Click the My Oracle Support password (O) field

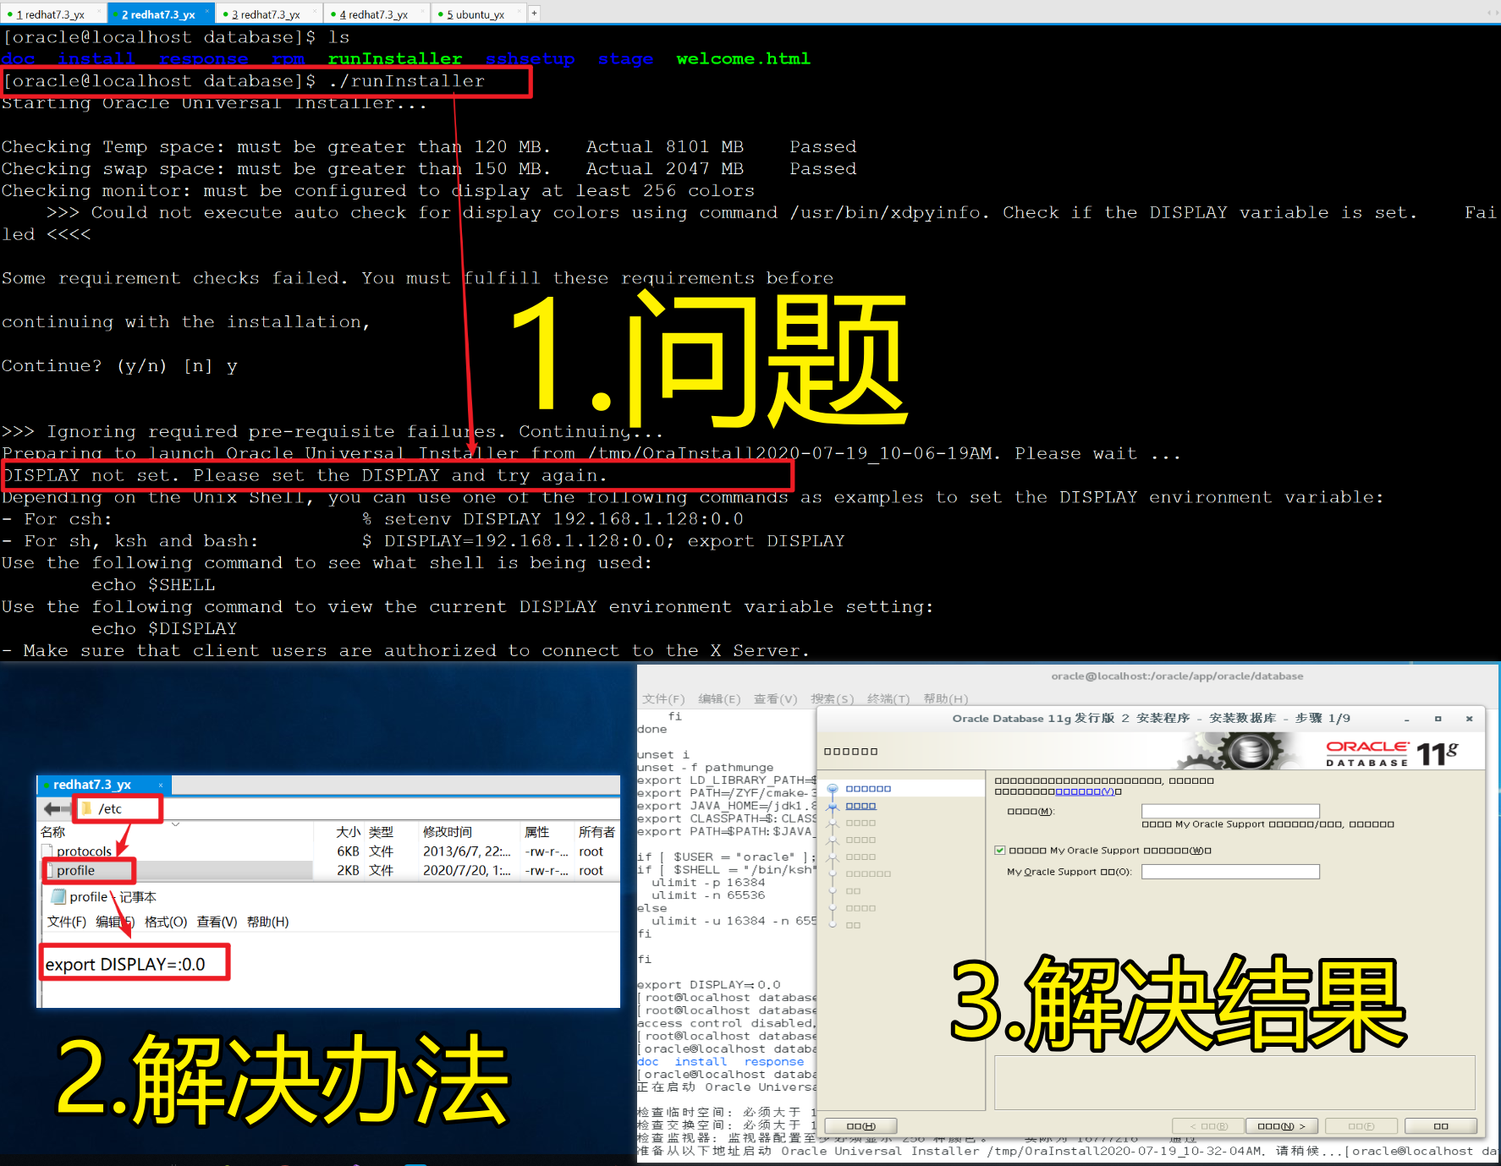pos(1229,872)
